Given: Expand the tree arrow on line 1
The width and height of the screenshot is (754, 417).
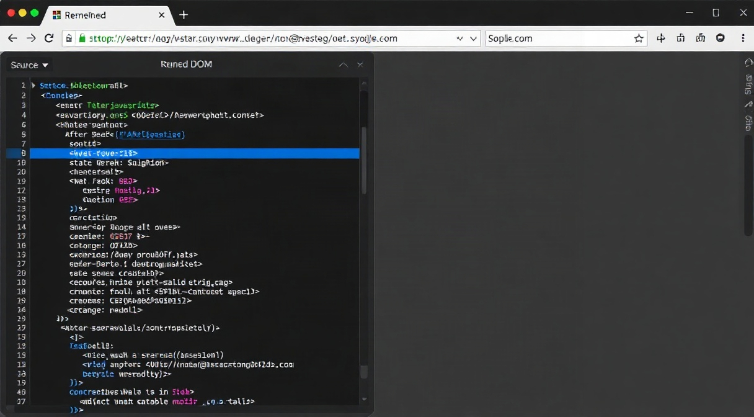Looking at the screenshot, I should (33, 86).
